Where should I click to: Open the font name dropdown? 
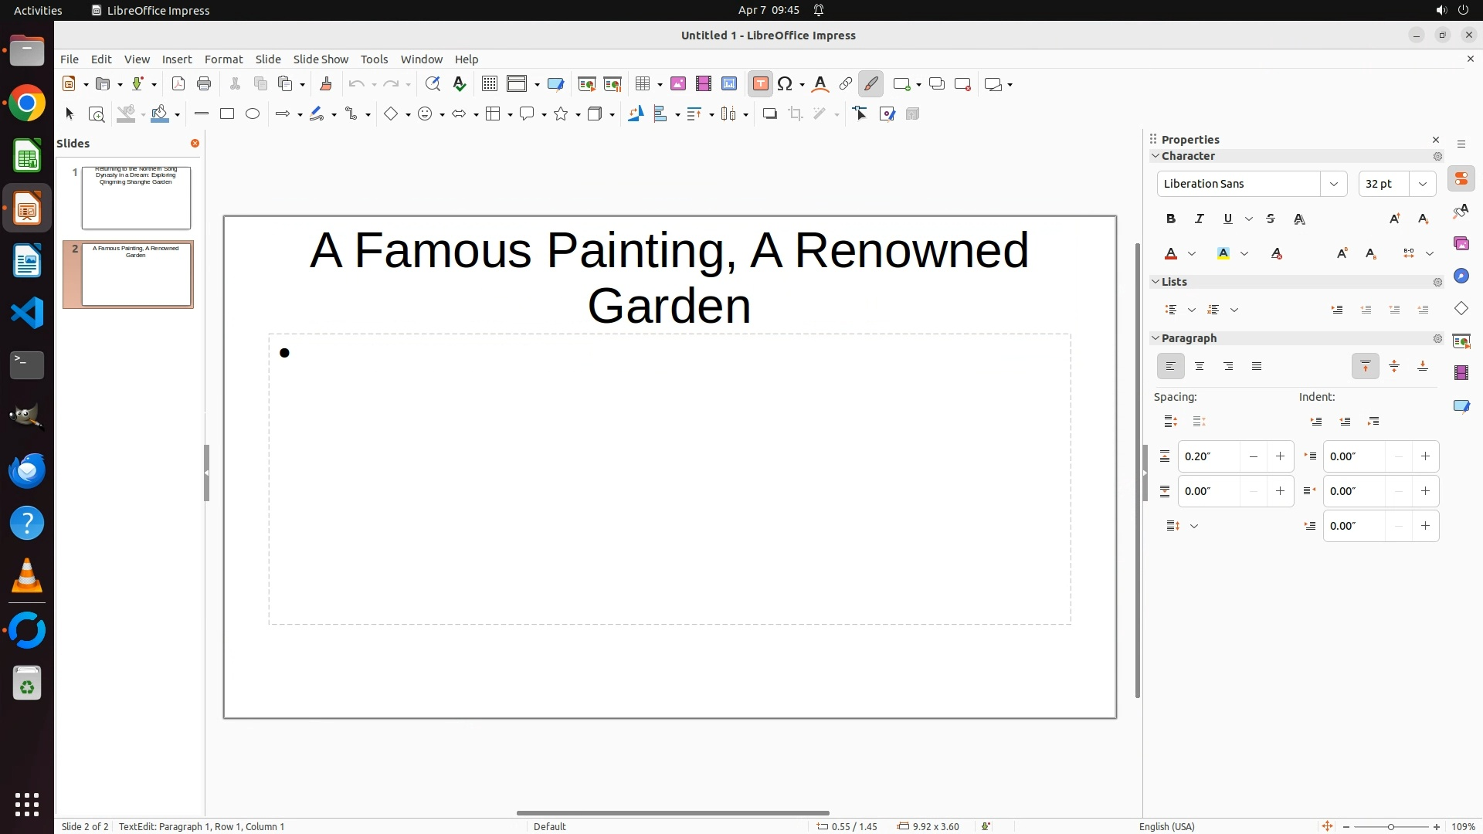click(x=1333, y=184)
